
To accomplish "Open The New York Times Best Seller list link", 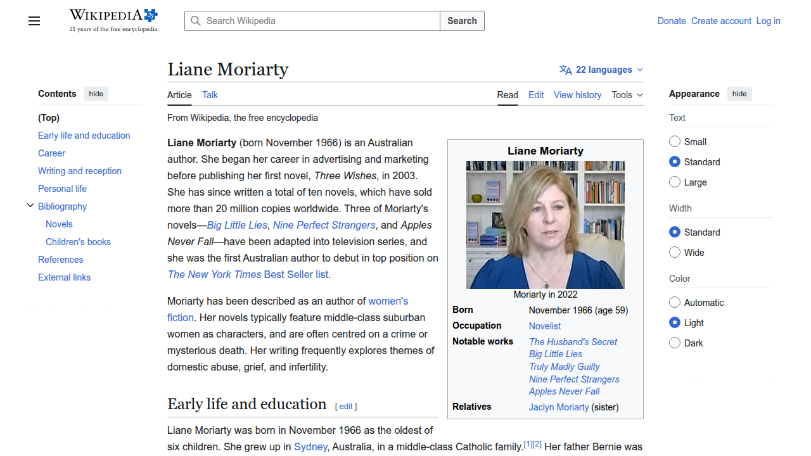I will pos(248,274).
